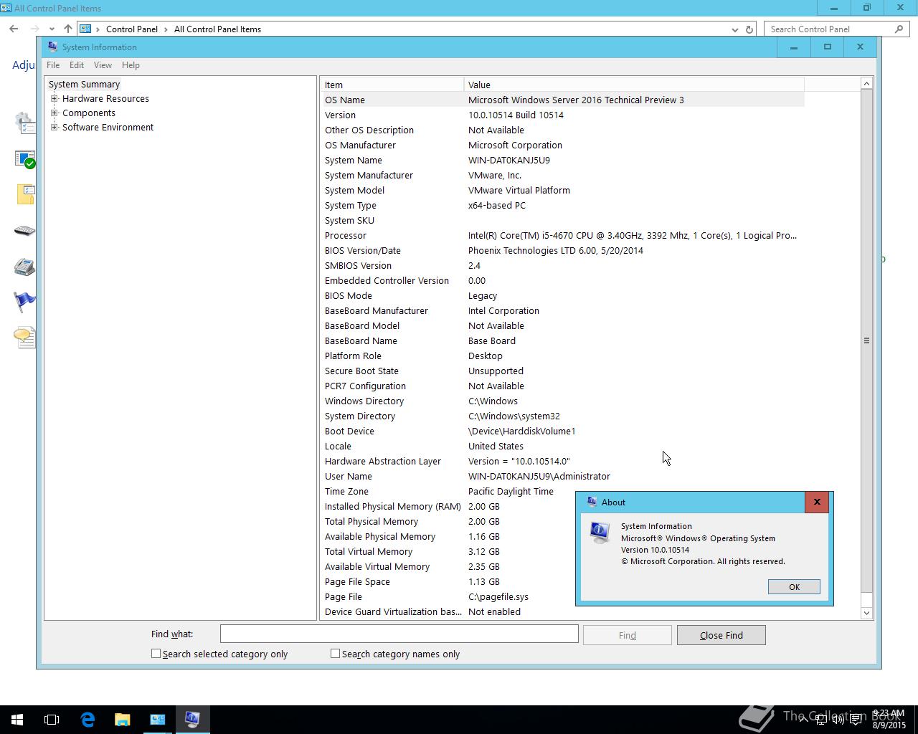Click the taskbar clock showing 9:23 AM
The image size is (918, 734).
click(889, 720)
